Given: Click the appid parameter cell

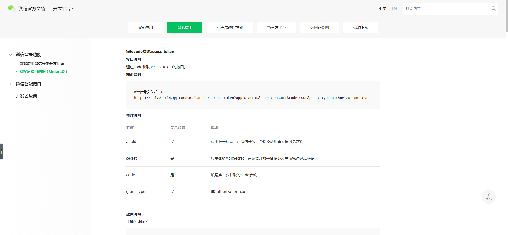Looking at the screenshot, I should pos(131,142).
